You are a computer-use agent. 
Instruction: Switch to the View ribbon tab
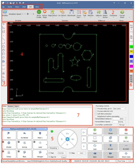click(37, 7)
